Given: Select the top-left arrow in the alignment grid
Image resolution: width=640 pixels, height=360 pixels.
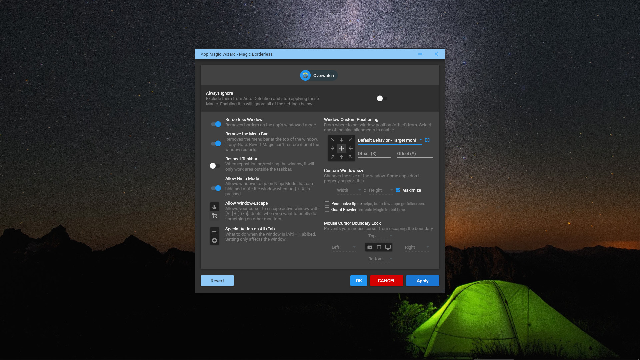Looking at the screenshot, I should [x=333, y=140].
